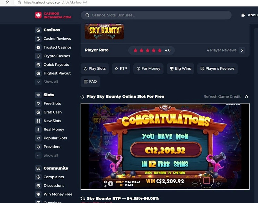Stop spinning with the square spin button
This screenshot has height=203, width=258.
(x=207, y=180)
